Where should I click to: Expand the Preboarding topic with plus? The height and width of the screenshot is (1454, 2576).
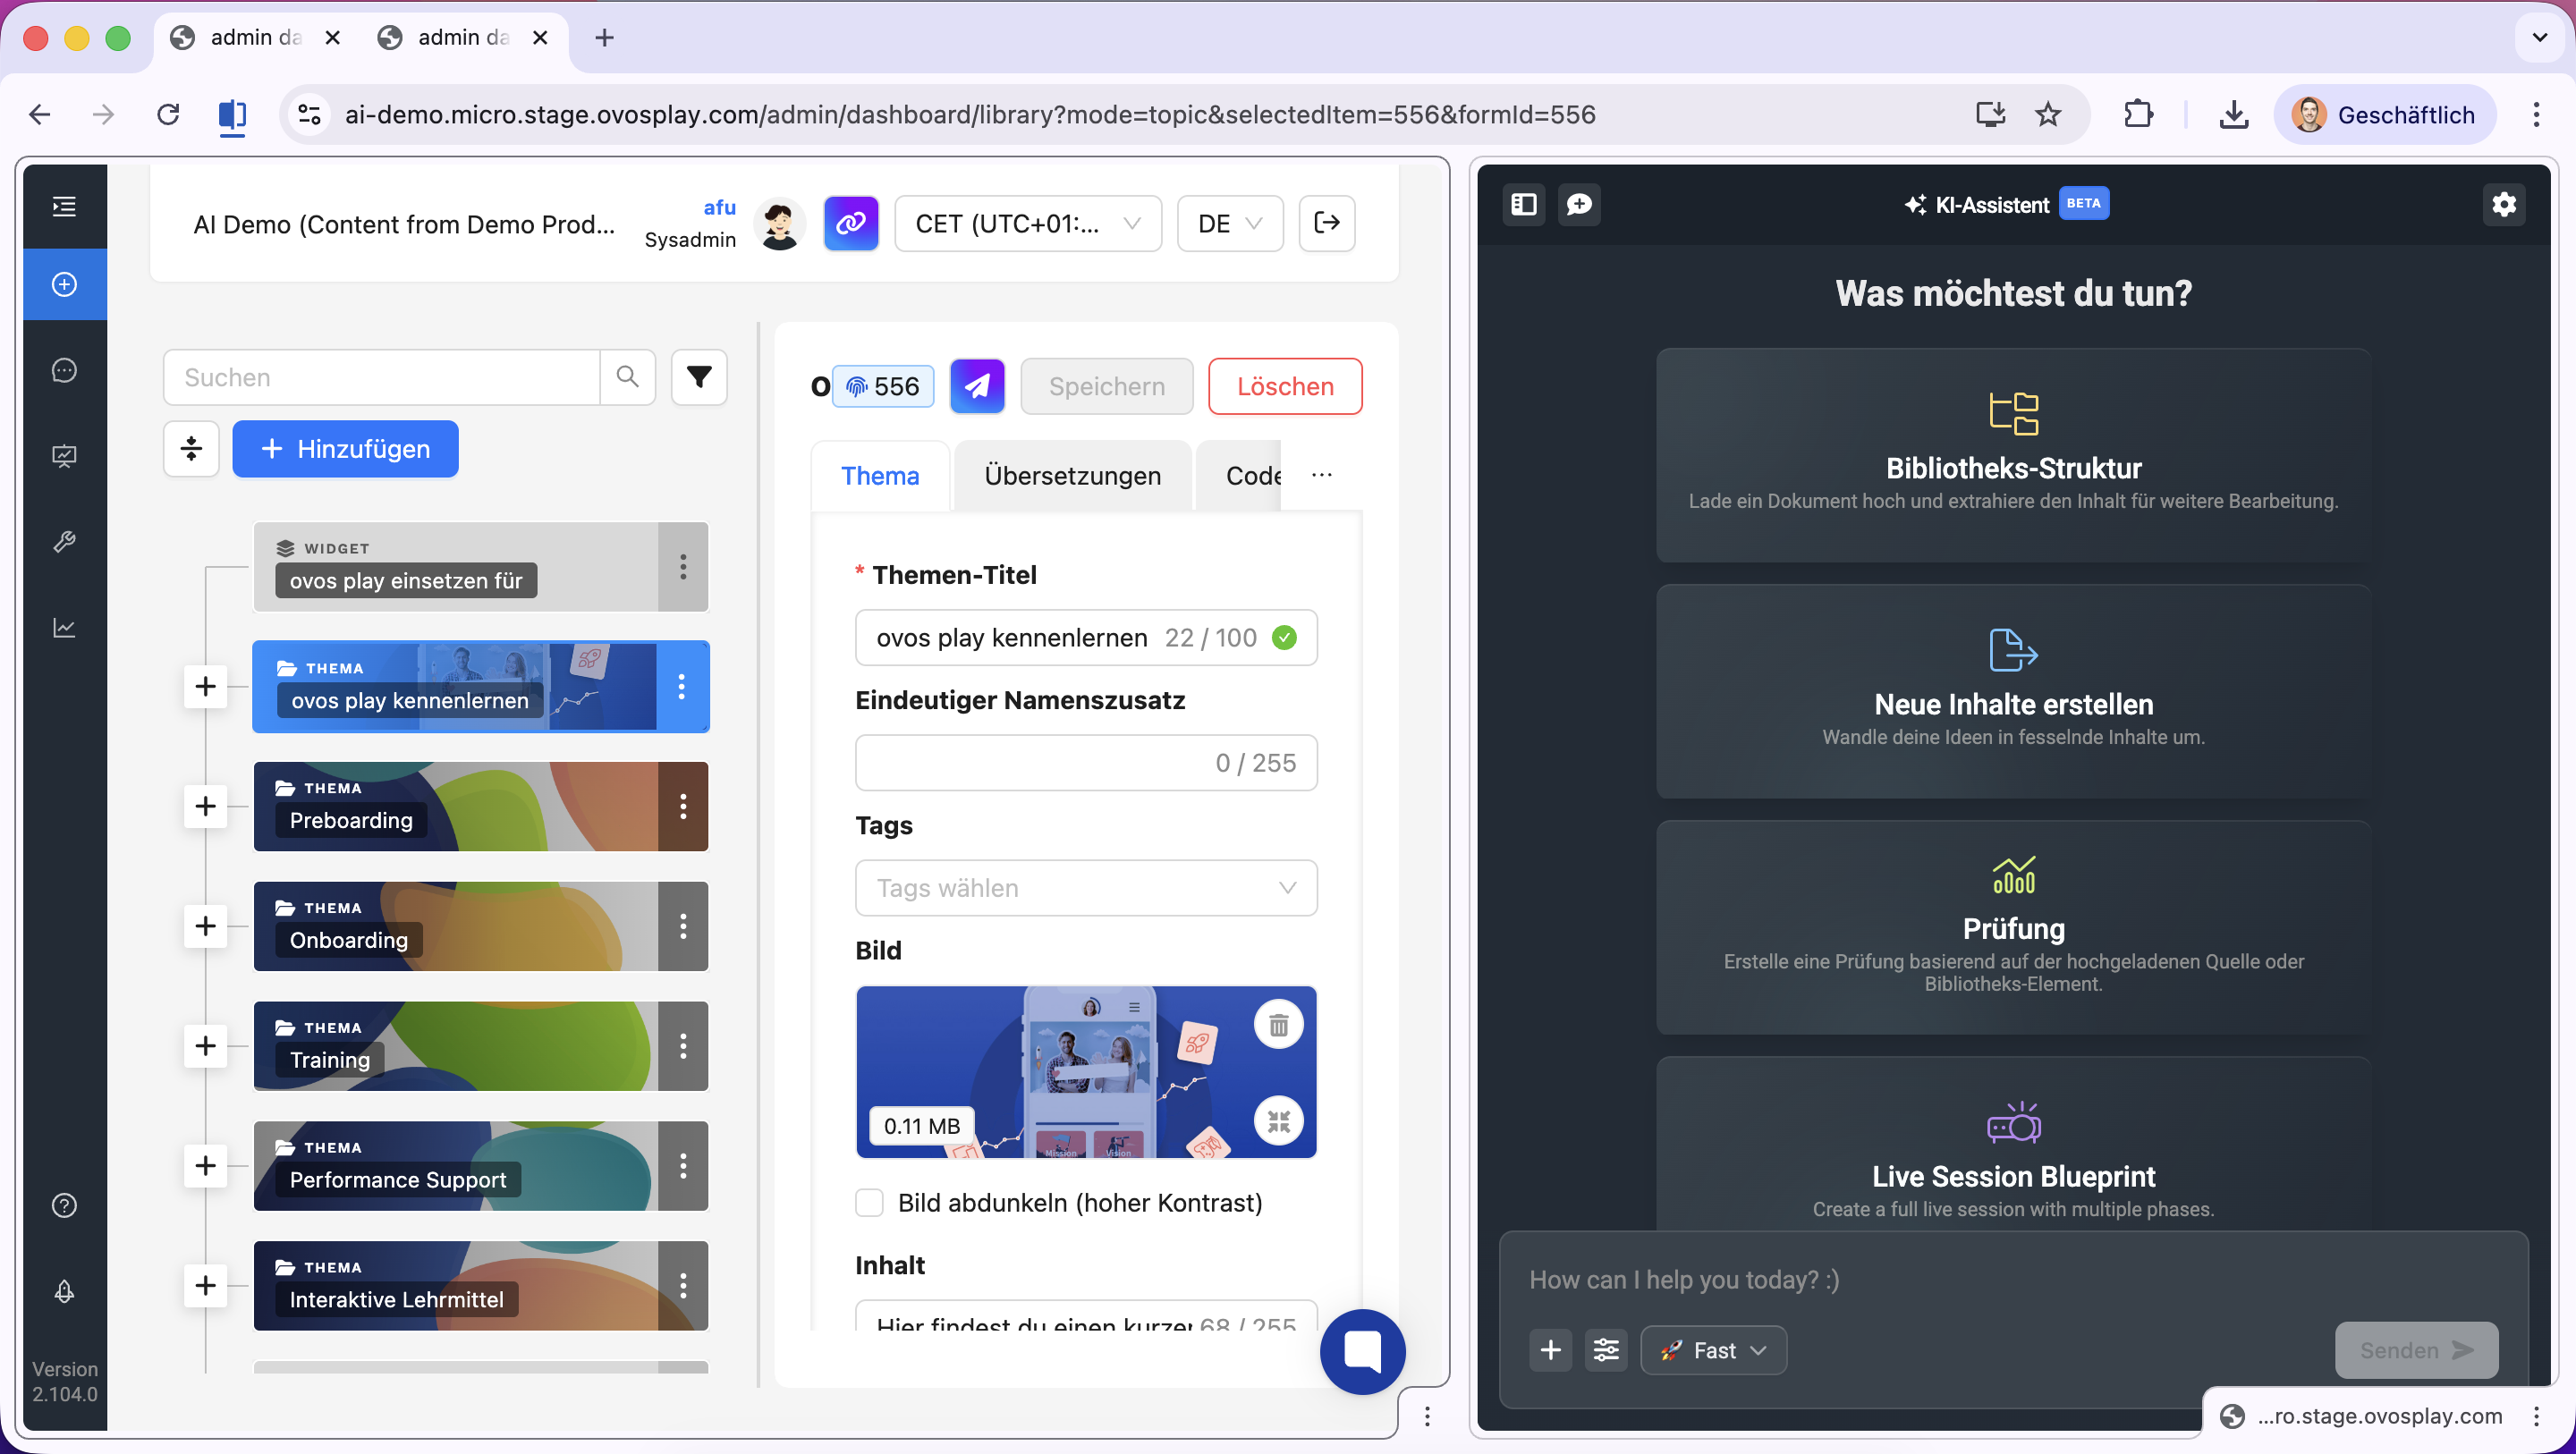[205, 806]
